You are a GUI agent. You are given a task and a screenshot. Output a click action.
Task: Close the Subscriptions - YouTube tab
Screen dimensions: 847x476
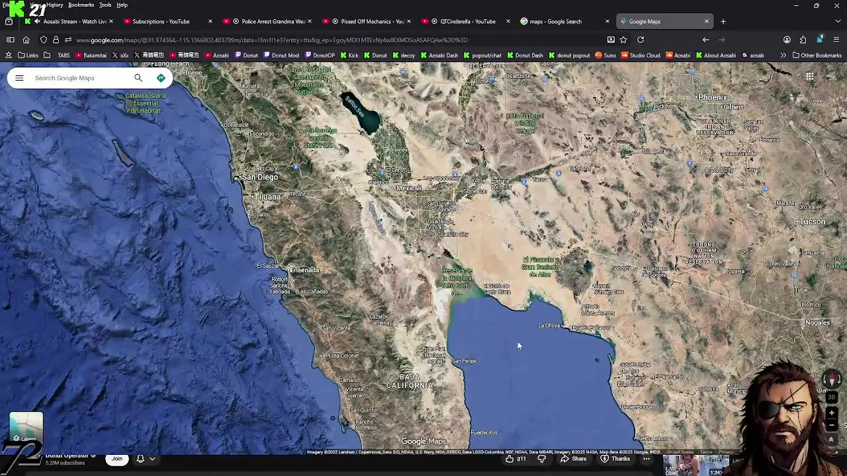click(210, 21)
